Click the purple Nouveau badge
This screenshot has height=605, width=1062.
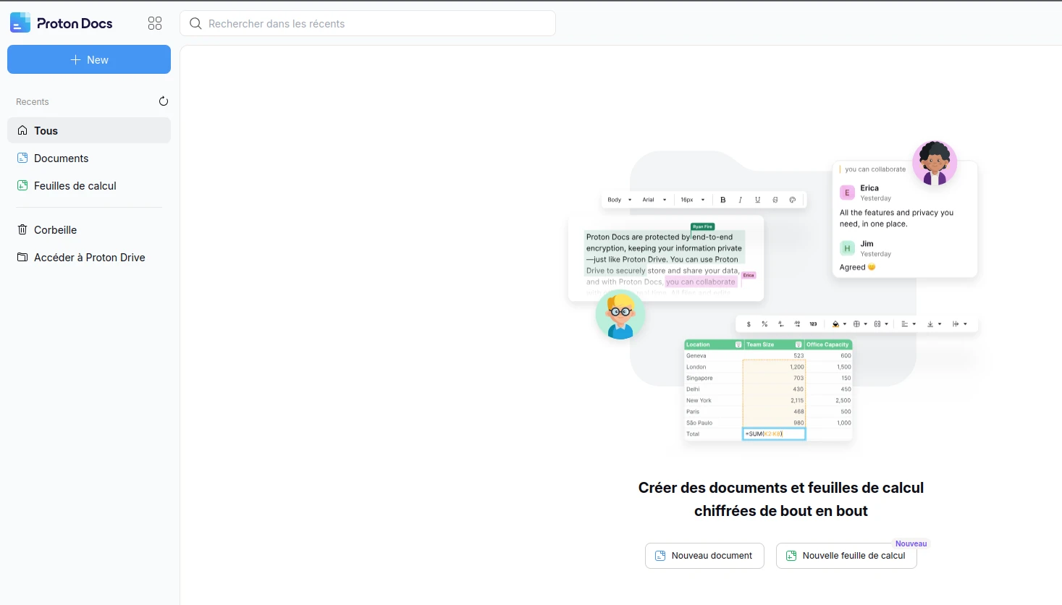click(911, 543)
